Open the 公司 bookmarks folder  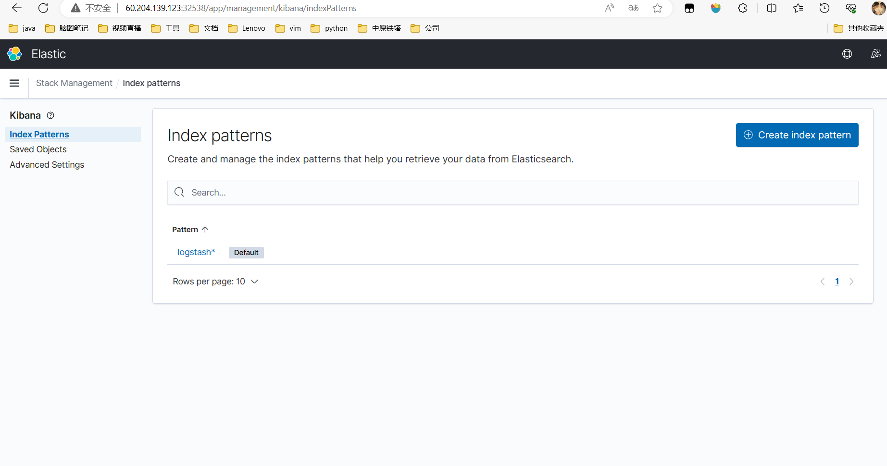[425, 28]
